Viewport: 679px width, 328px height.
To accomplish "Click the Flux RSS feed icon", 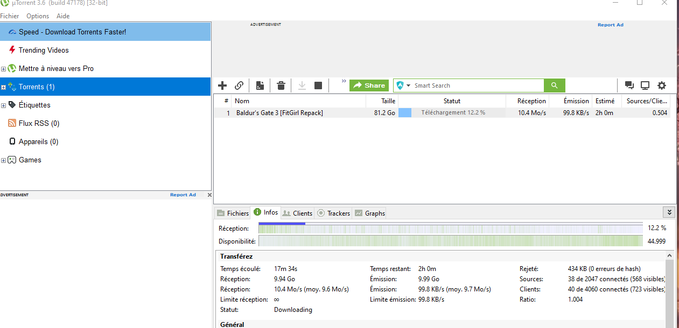I will point(12,123).
